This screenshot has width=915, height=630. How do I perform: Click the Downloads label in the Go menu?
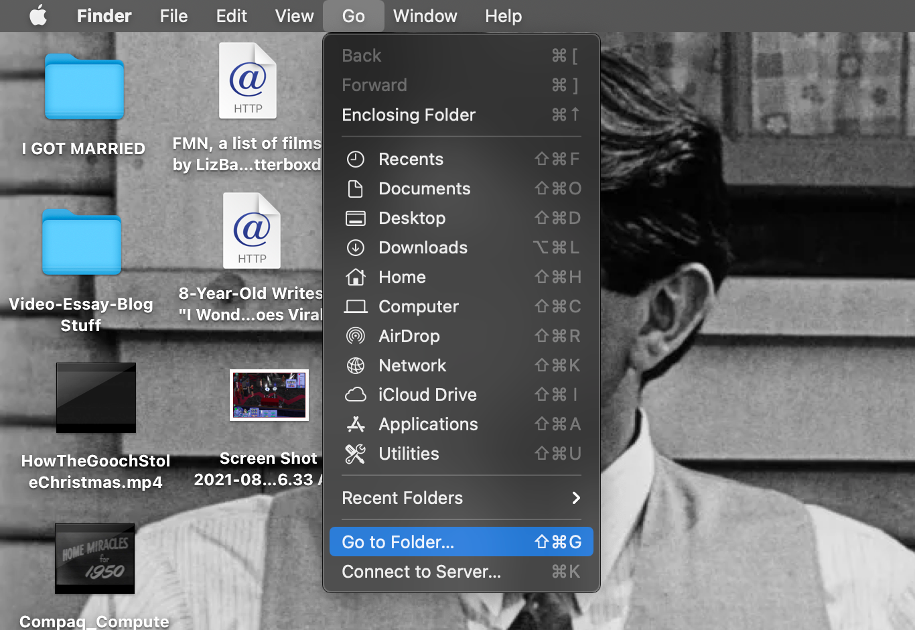[423, 247]
